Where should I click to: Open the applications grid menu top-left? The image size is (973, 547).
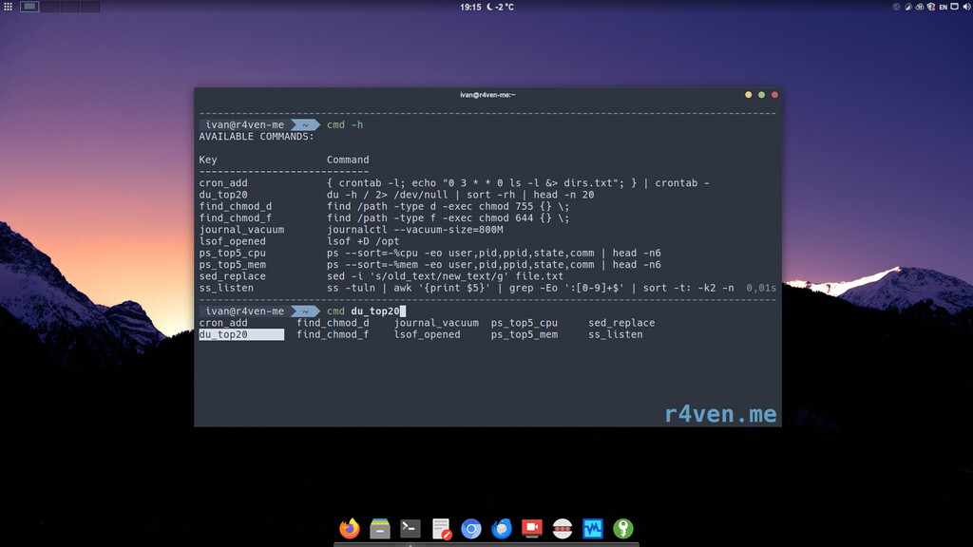[8, 7]
